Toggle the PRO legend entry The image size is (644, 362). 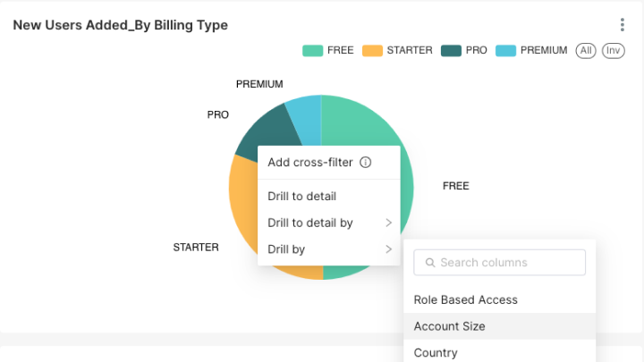[464, 50]
